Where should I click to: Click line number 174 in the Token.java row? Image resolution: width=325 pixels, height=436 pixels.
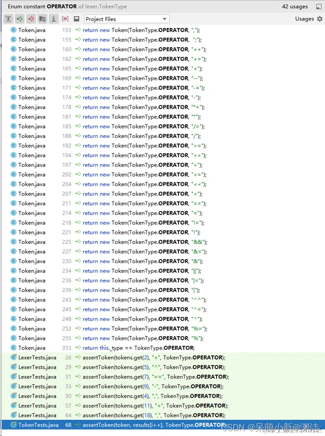(67, 97)
